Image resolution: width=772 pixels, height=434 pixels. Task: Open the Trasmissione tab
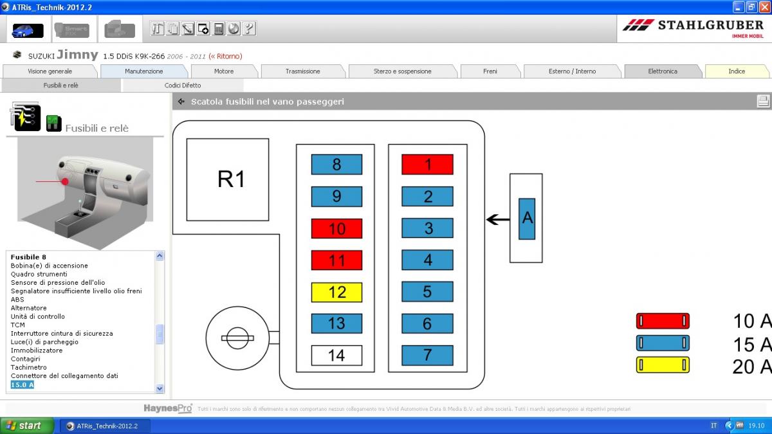[x=303, y=71]
